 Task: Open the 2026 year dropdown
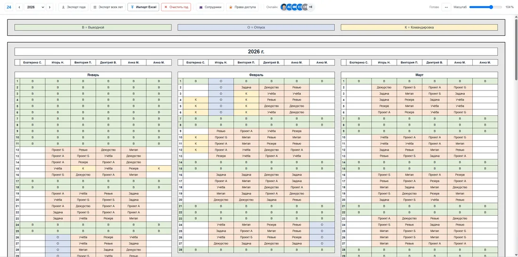click(35, 7)
